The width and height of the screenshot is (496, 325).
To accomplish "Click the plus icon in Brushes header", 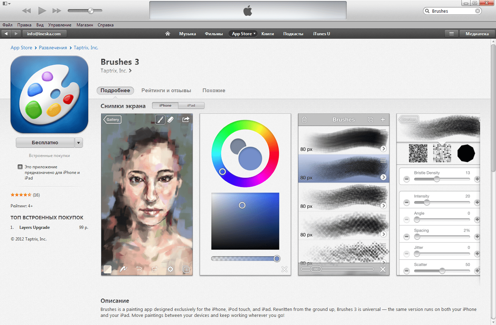I will 383,120.
